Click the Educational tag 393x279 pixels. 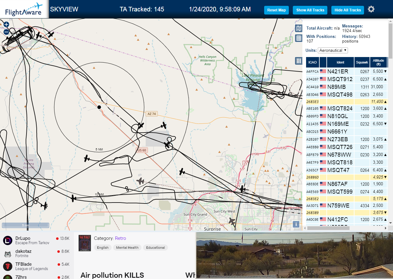point(155,248)
